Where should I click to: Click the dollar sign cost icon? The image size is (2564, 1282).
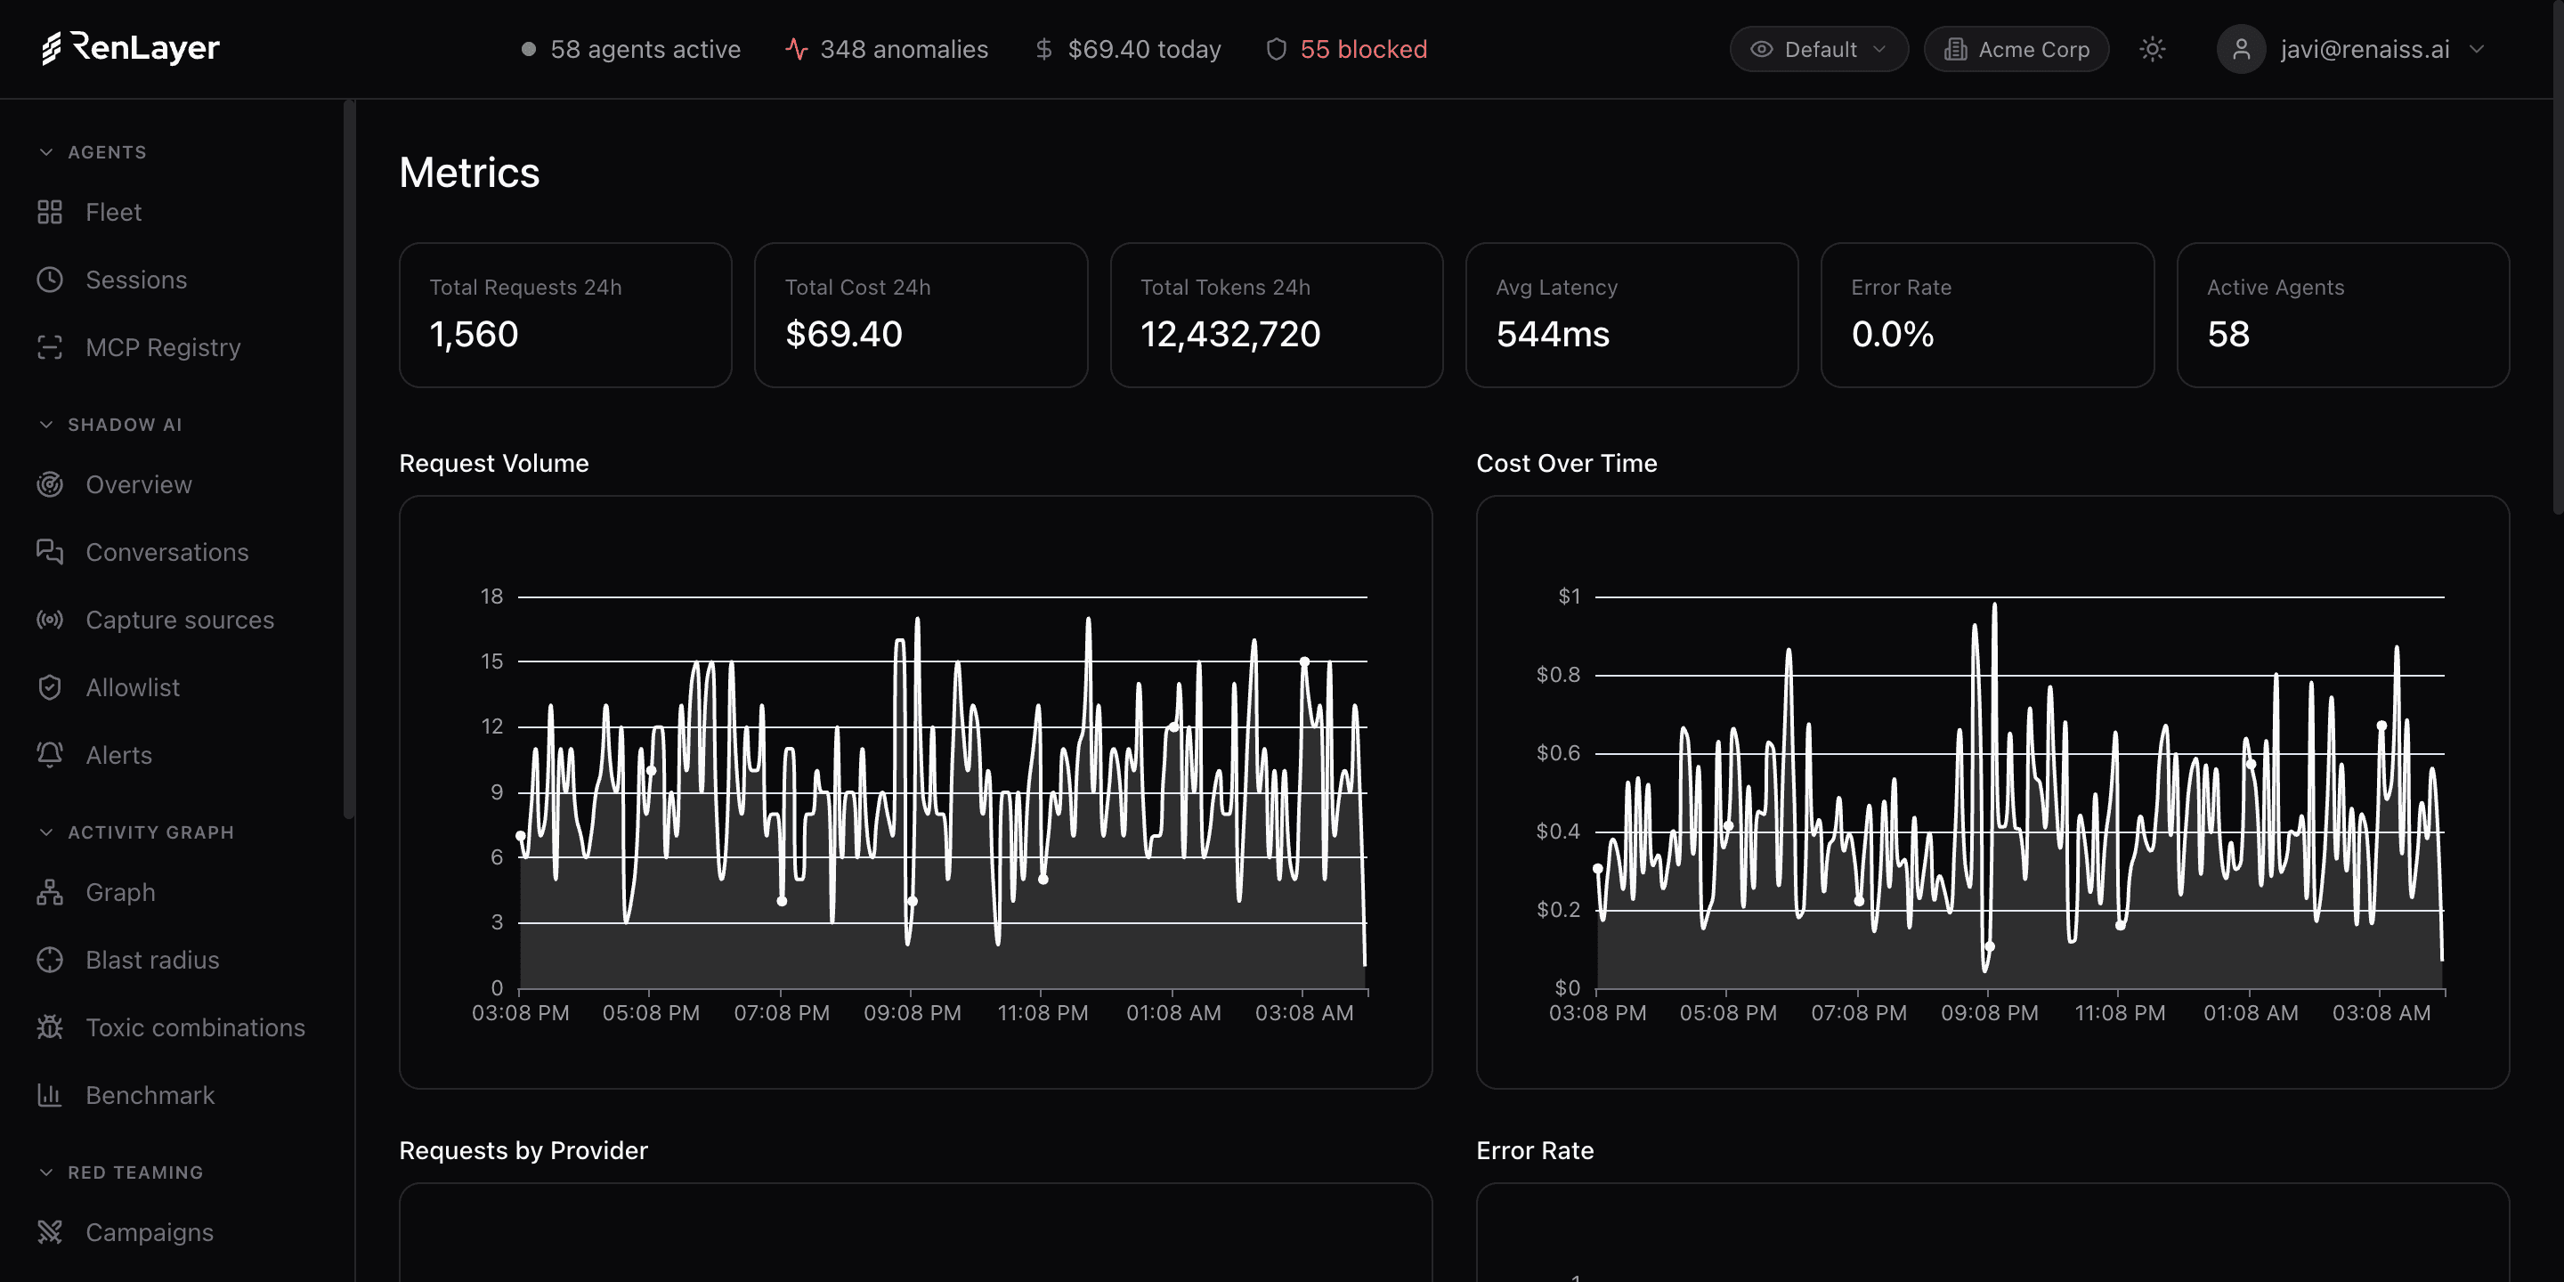click(x=1043, y=49)
